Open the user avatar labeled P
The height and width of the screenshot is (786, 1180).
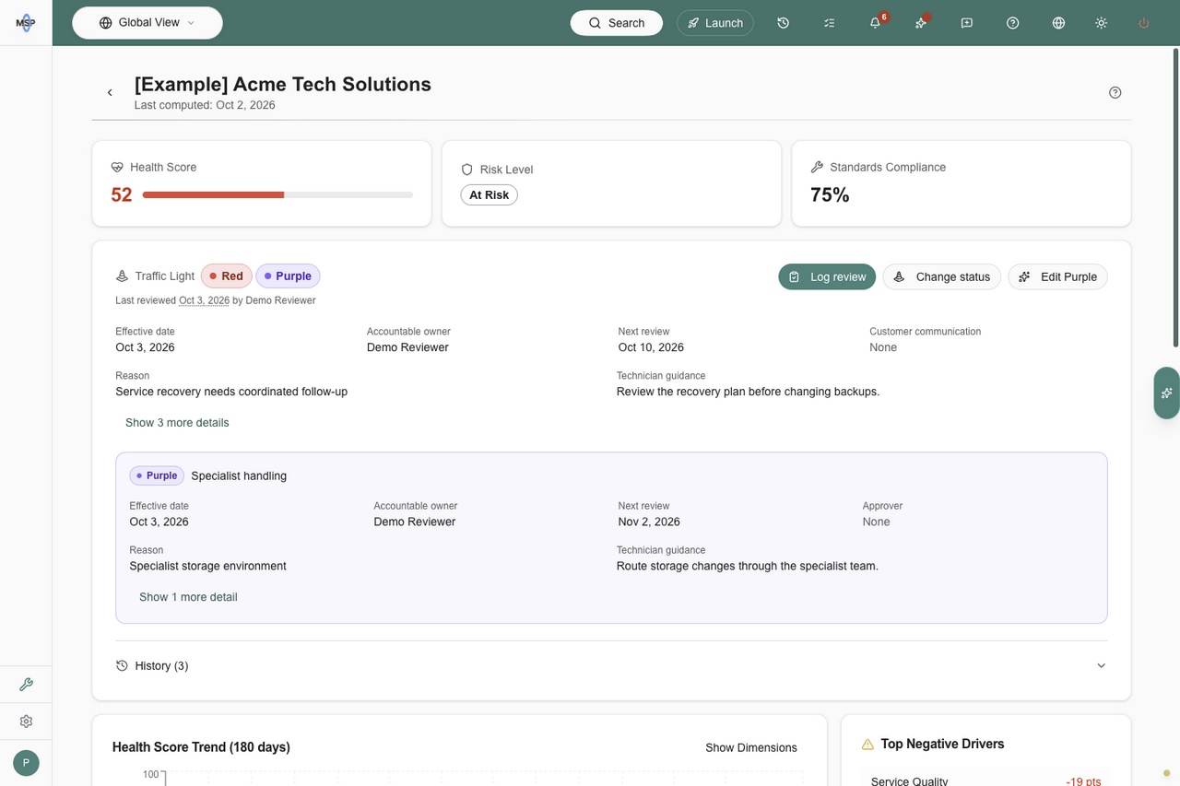tap(26, 763)
